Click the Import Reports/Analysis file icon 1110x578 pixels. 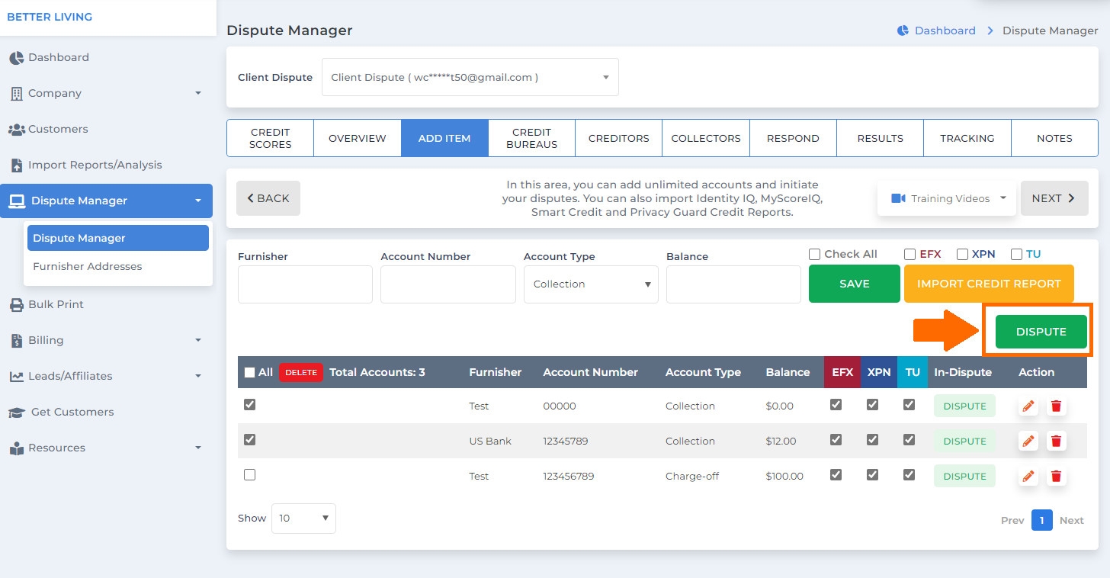pos(16,165)
